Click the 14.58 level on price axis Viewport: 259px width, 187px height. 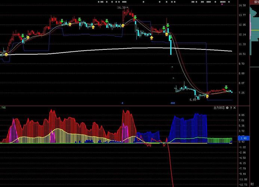(242, 5)
